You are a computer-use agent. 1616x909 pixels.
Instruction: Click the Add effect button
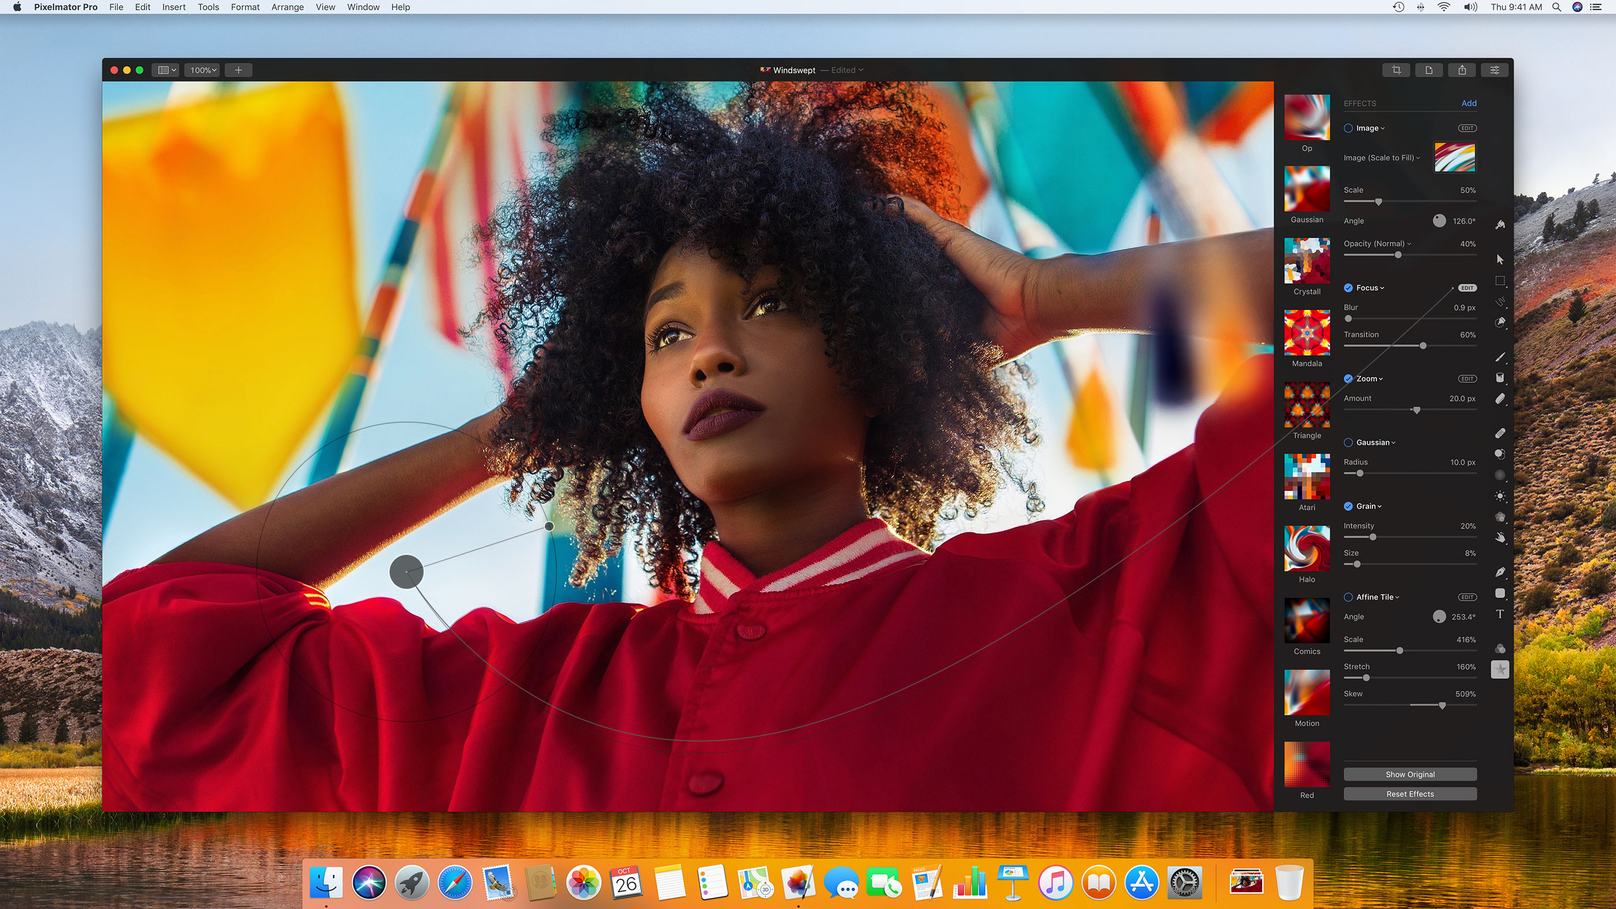click(1469, 103)
